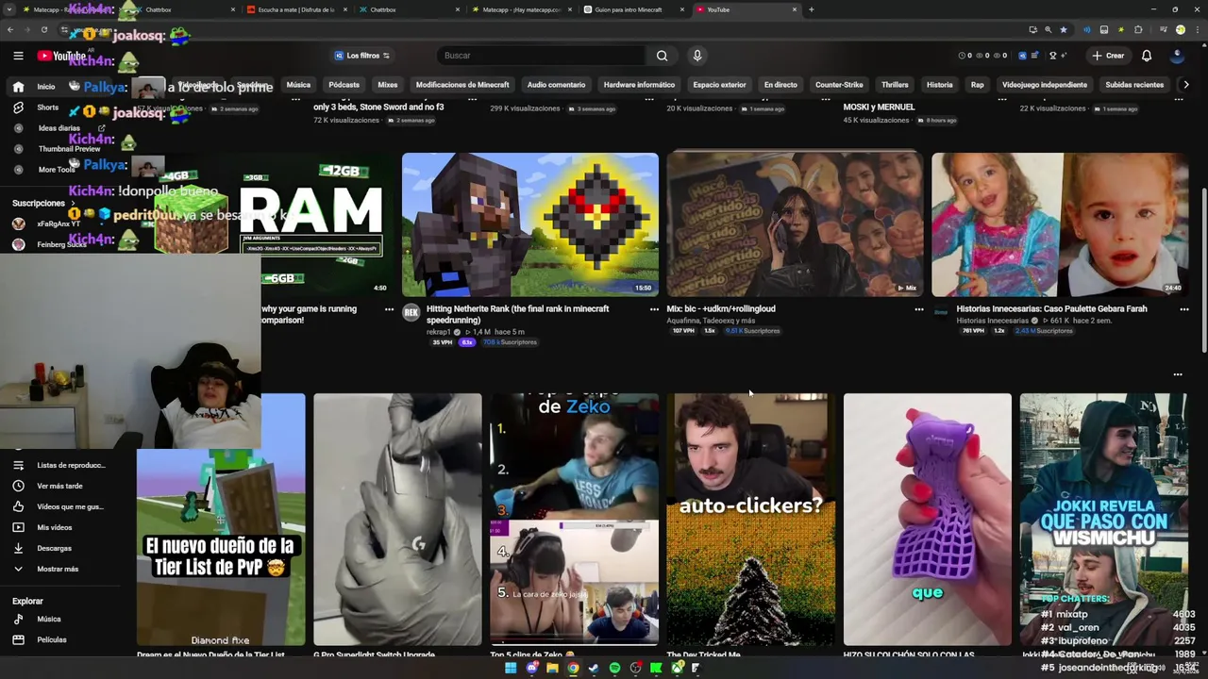The image size is (1208, 679).
Task: Click in the Buscar search field
Action: [x=540, y=56]
